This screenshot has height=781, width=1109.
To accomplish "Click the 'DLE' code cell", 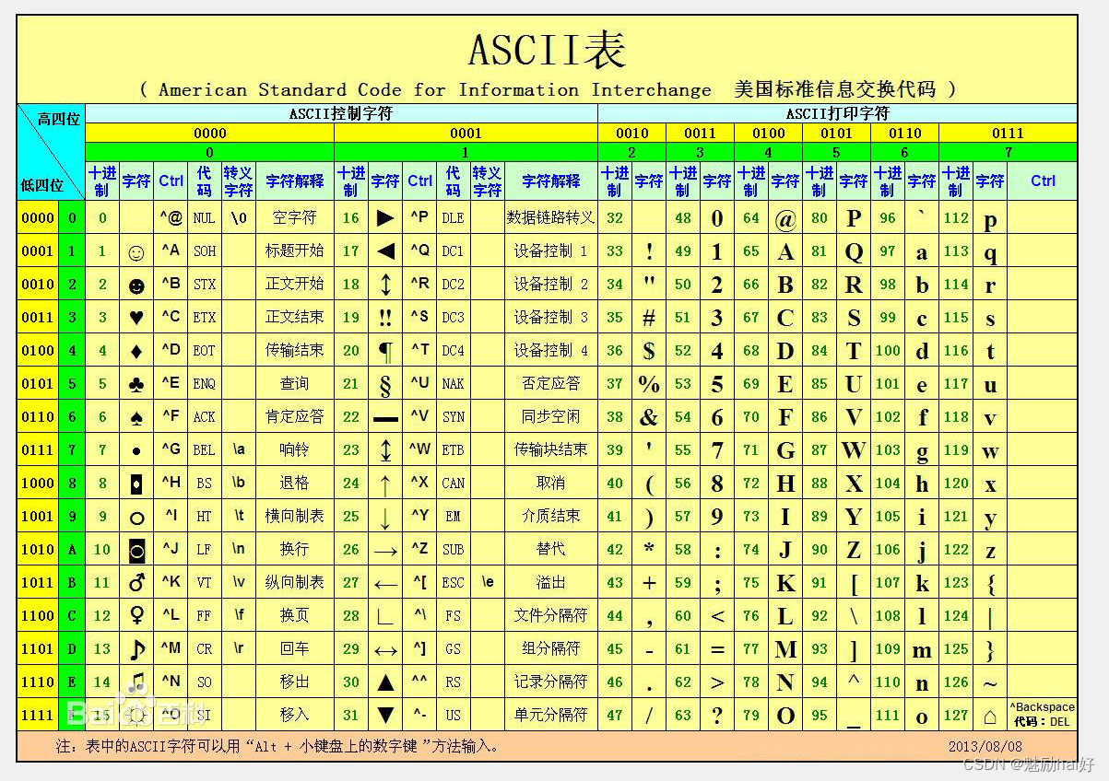I will tap(453, 218).
